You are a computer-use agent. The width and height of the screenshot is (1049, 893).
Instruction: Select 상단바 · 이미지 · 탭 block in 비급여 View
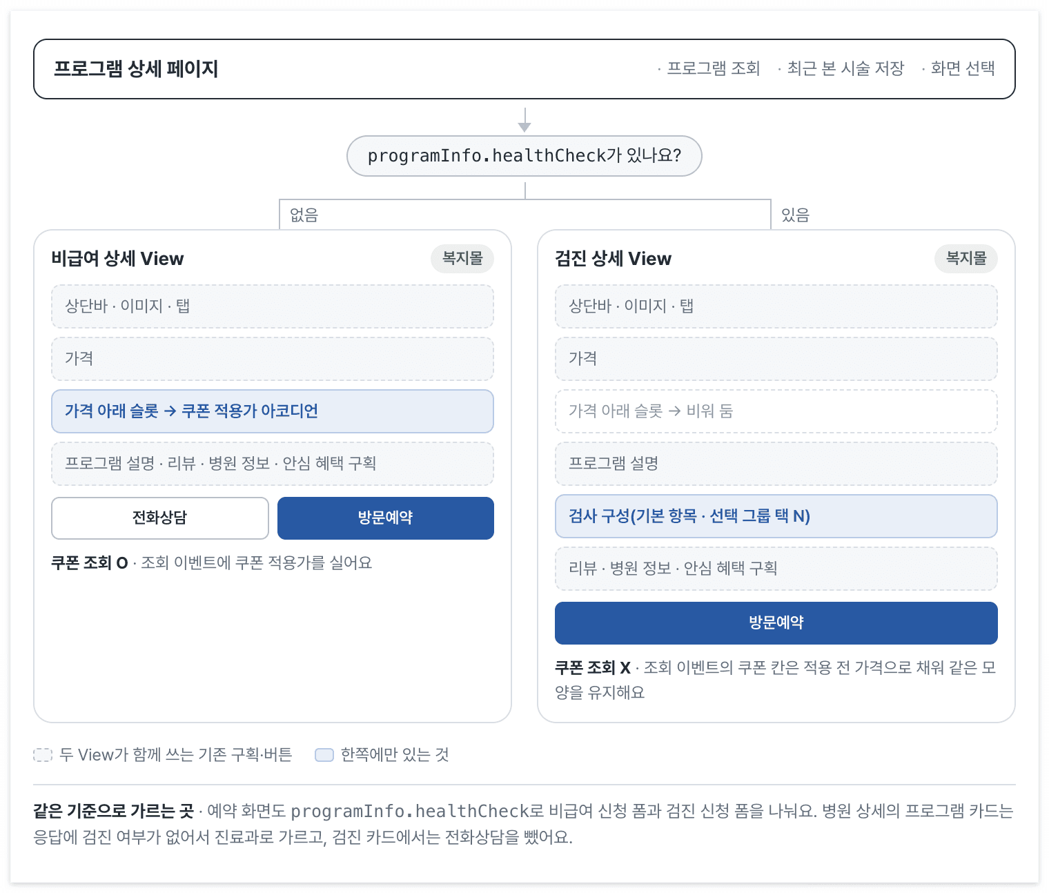coord(273,306)
